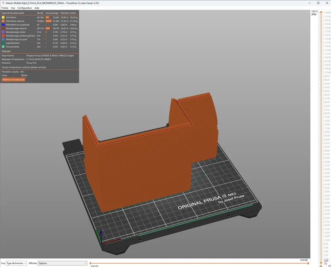Click the 50,50 g filament weight
Image resolution: width=331 pixels, height=267 pixels.
tap(74, 17)
